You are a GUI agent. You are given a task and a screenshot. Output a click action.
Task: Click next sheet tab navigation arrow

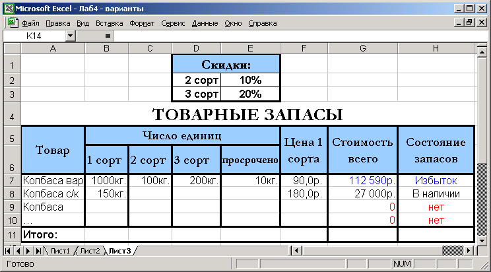click(x=28, y=251)
